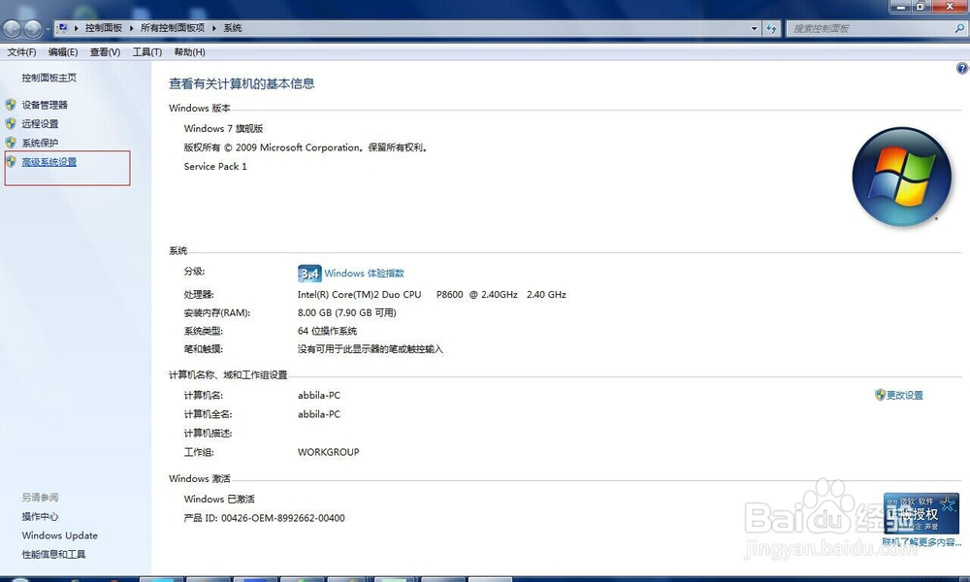This screenshot has height=582, width=970.
Task: Click the Service Pack 1 text
Action: (x=215, y=167)
